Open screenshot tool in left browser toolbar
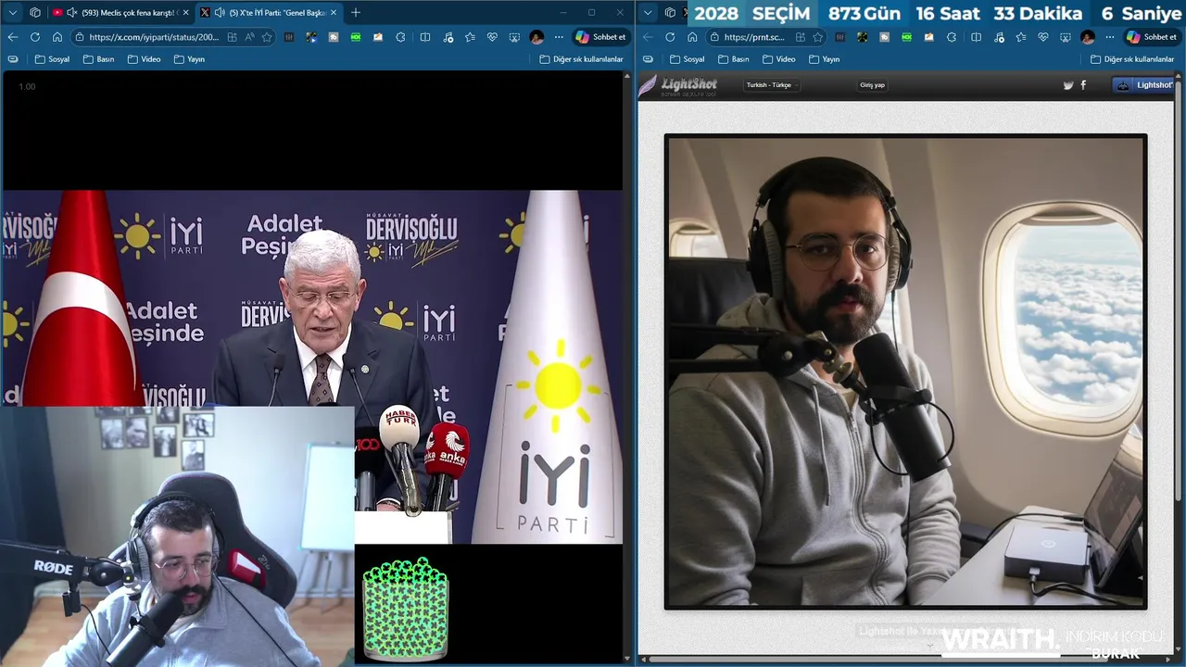Image resolution: width=1186 pixels, height=667 pixels. pos(514,37)
